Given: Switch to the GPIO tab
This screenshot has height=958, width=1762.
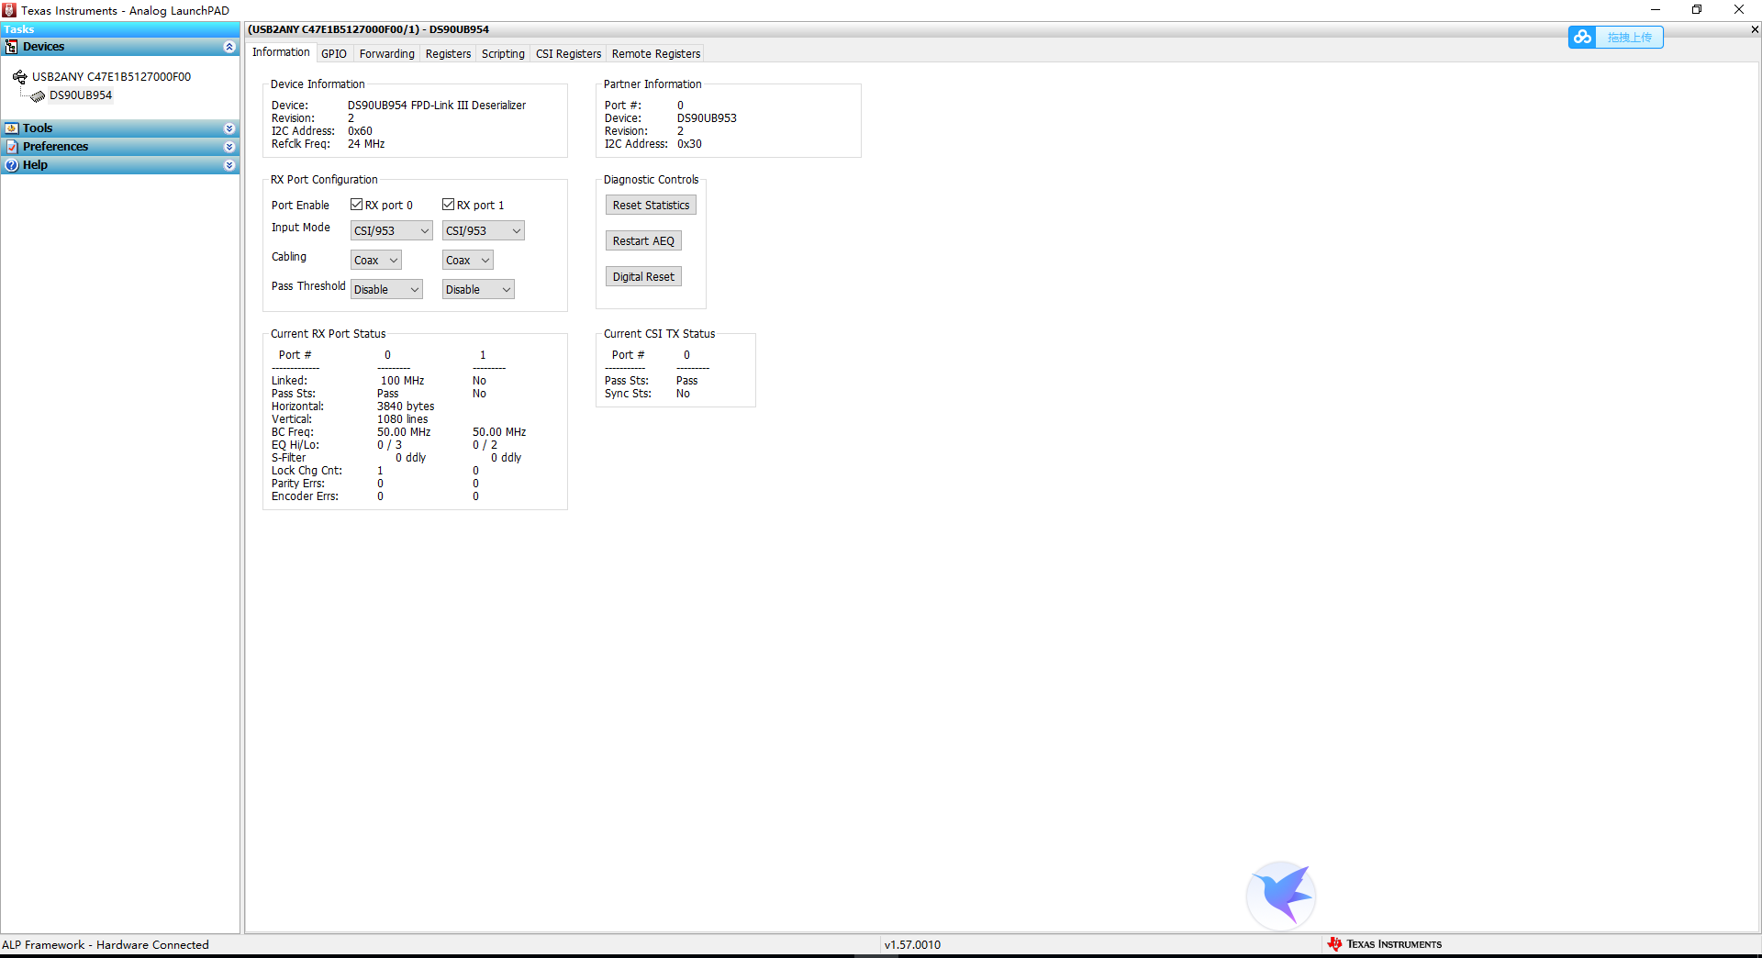Looking at the screenshot, I should point(333,53).
